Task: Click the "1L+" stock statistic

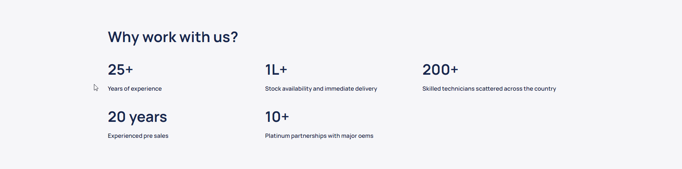Action: point(276,70)
